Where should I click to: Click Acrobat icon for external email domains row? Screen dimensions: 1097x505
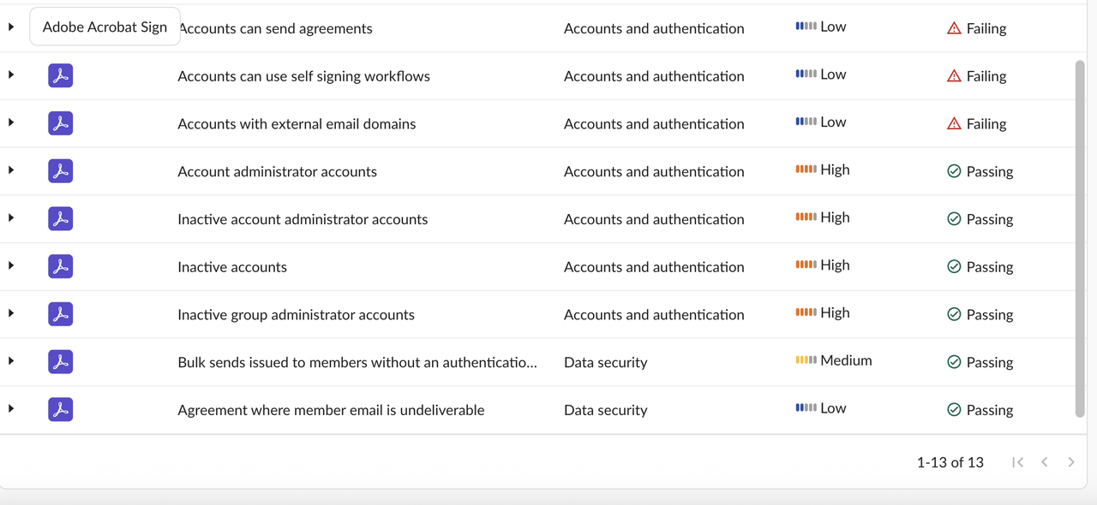point(60,124)
